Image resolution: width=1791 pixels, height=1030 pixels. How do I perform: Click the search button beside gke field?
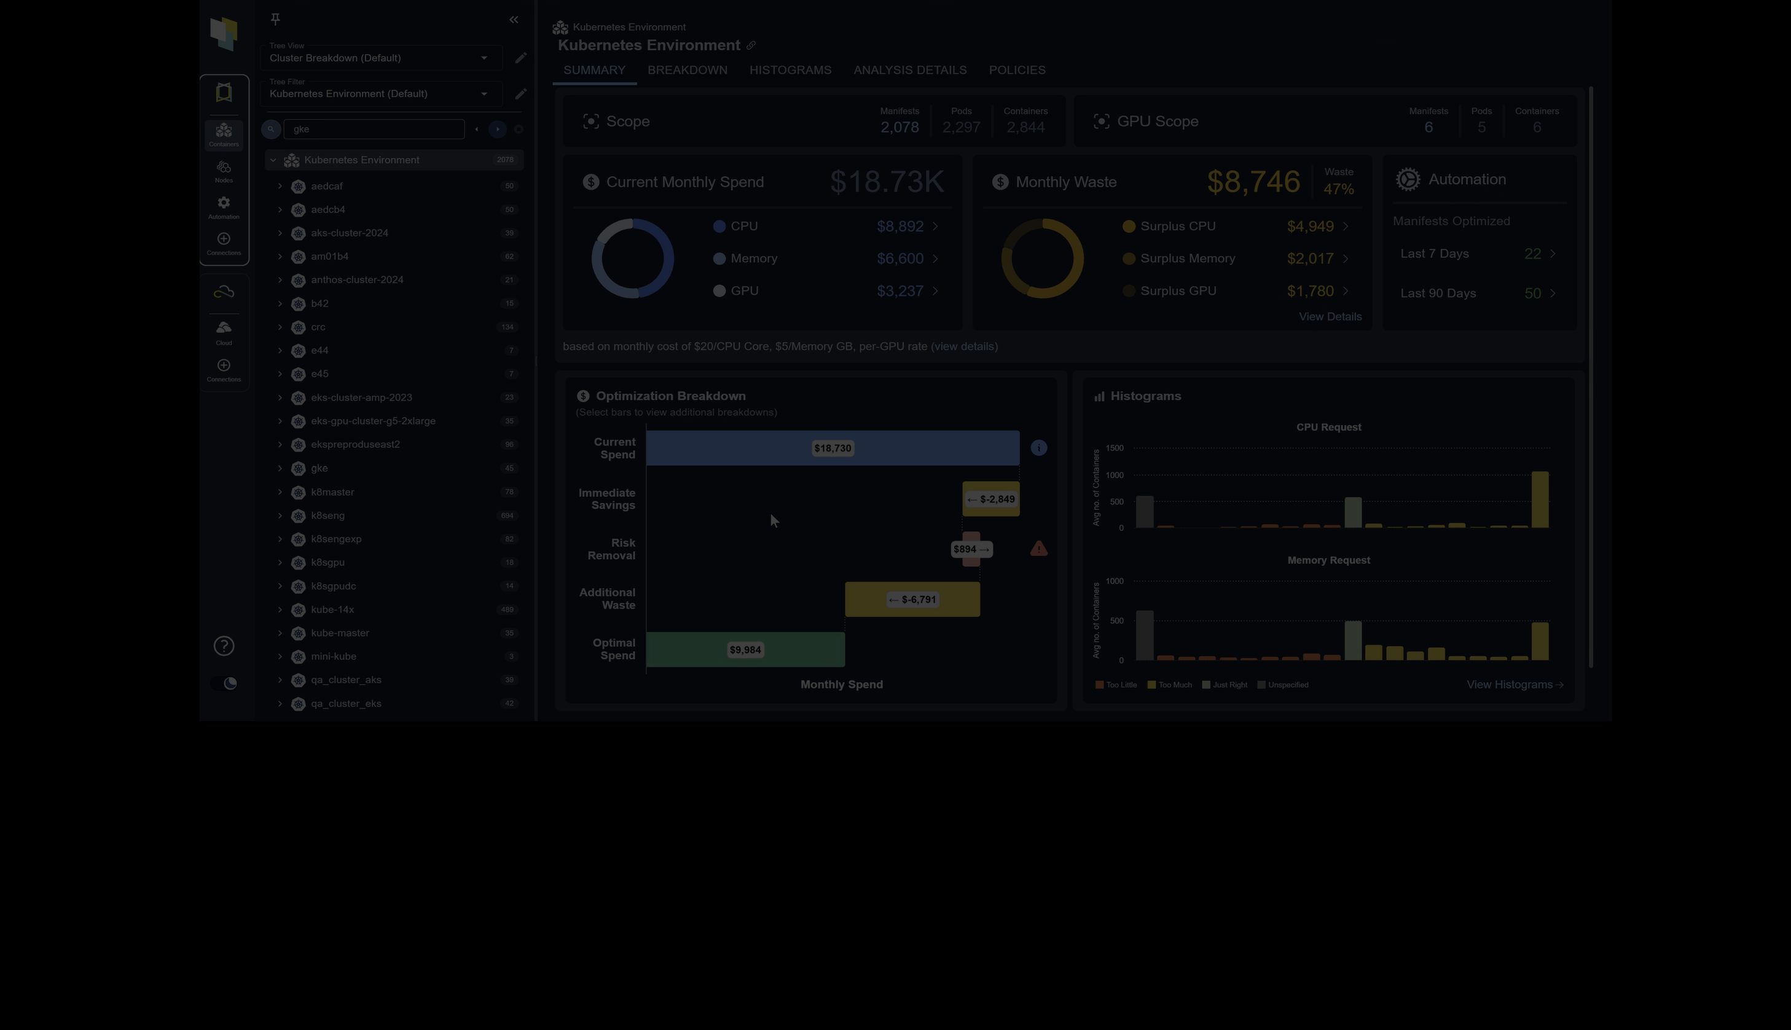click(x=270, y=130)
